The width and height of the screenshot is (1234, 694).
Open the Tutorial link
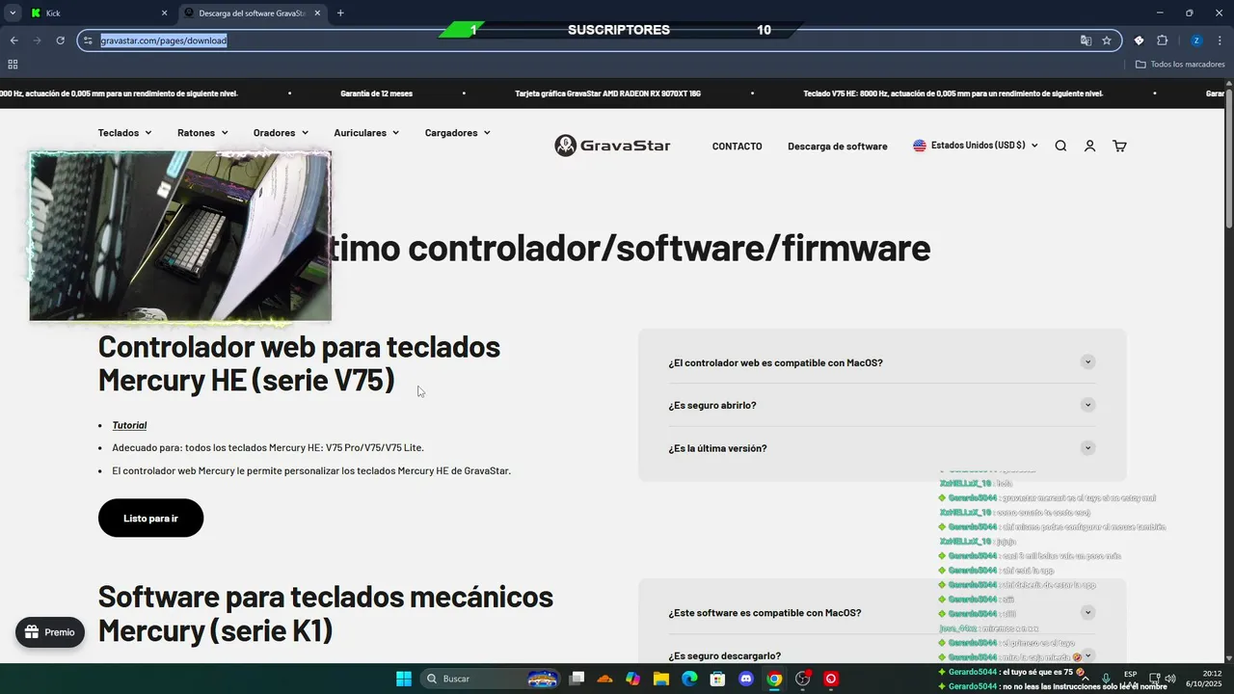tap(129, 425)
